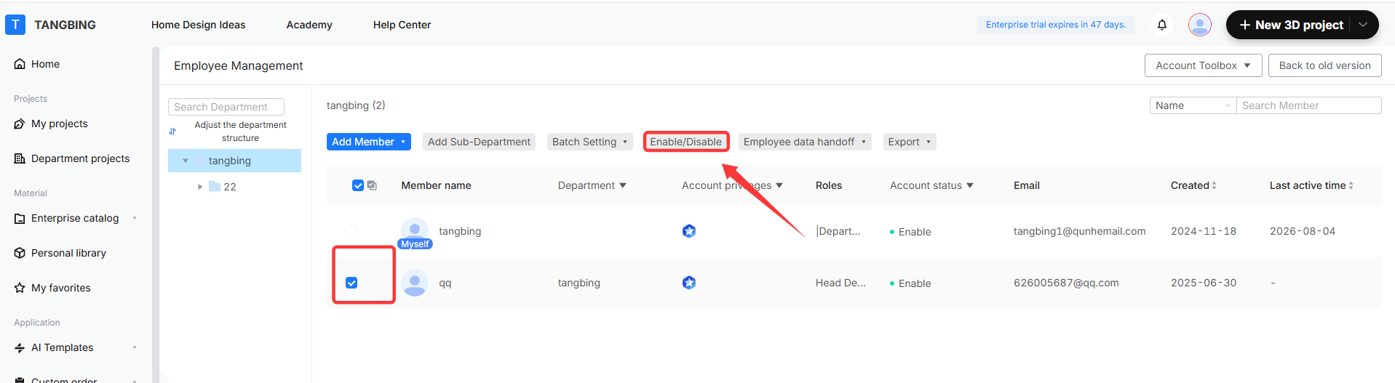
Task: Click qq's member avatar
Action: 415,283
